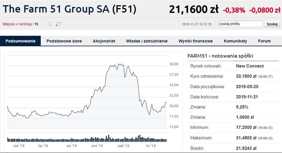This screenshot has height=153, width=282.
Task: Click the cze '19 axis label
Action: point(19,146)
